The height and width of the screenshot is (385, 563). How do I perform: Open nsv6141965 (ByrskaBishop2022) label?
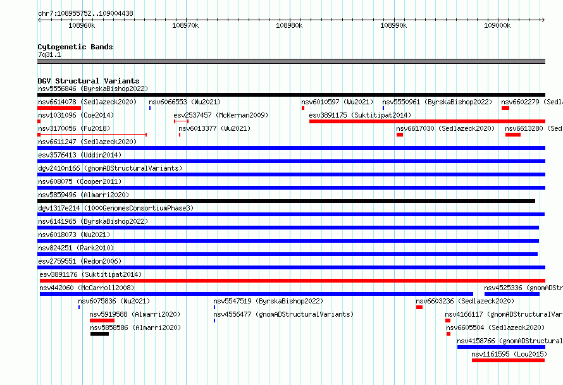point(93,221)
